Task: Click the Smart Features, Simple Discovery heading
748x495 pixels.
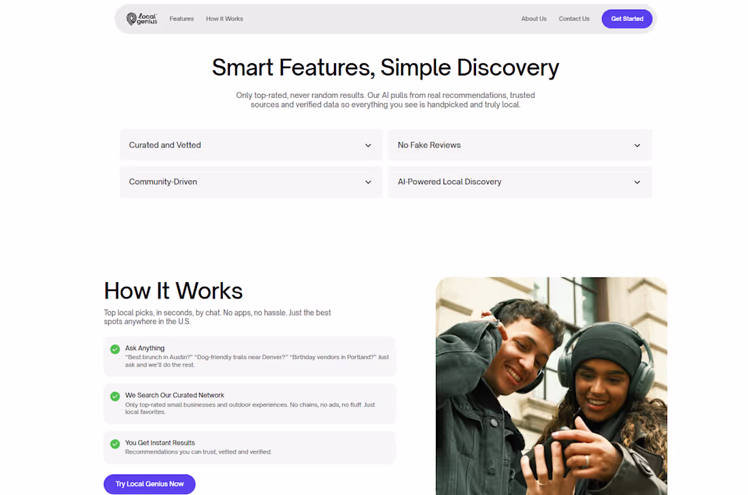Action: coord(386,67)
